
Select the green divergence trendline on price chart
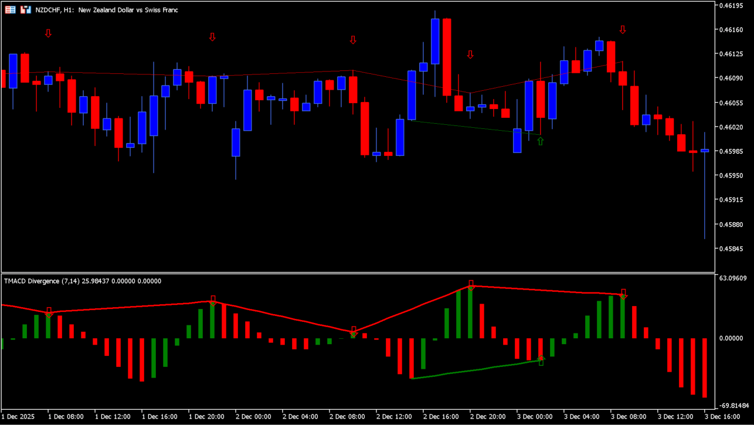click(x=475, y=128)
